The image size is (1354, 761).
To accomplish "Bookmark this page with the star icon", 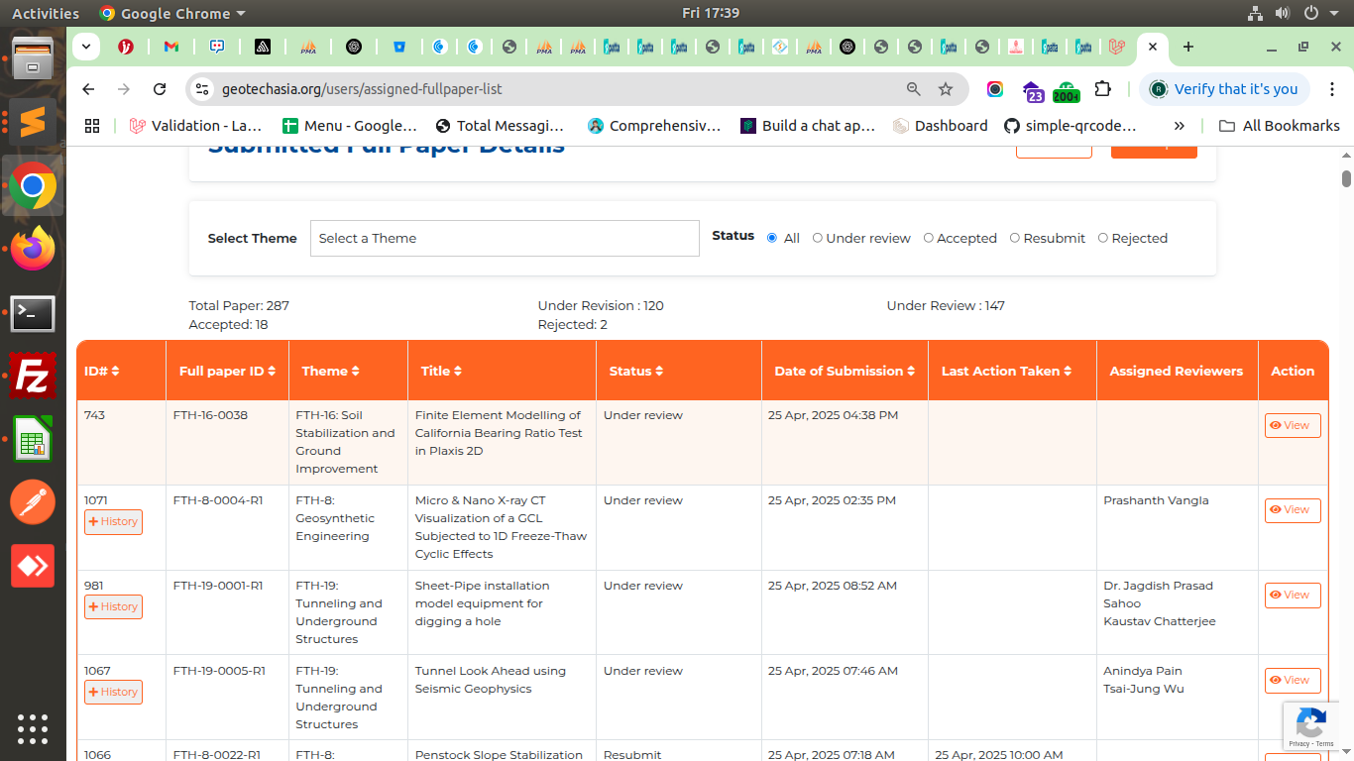I will (946, 89).
